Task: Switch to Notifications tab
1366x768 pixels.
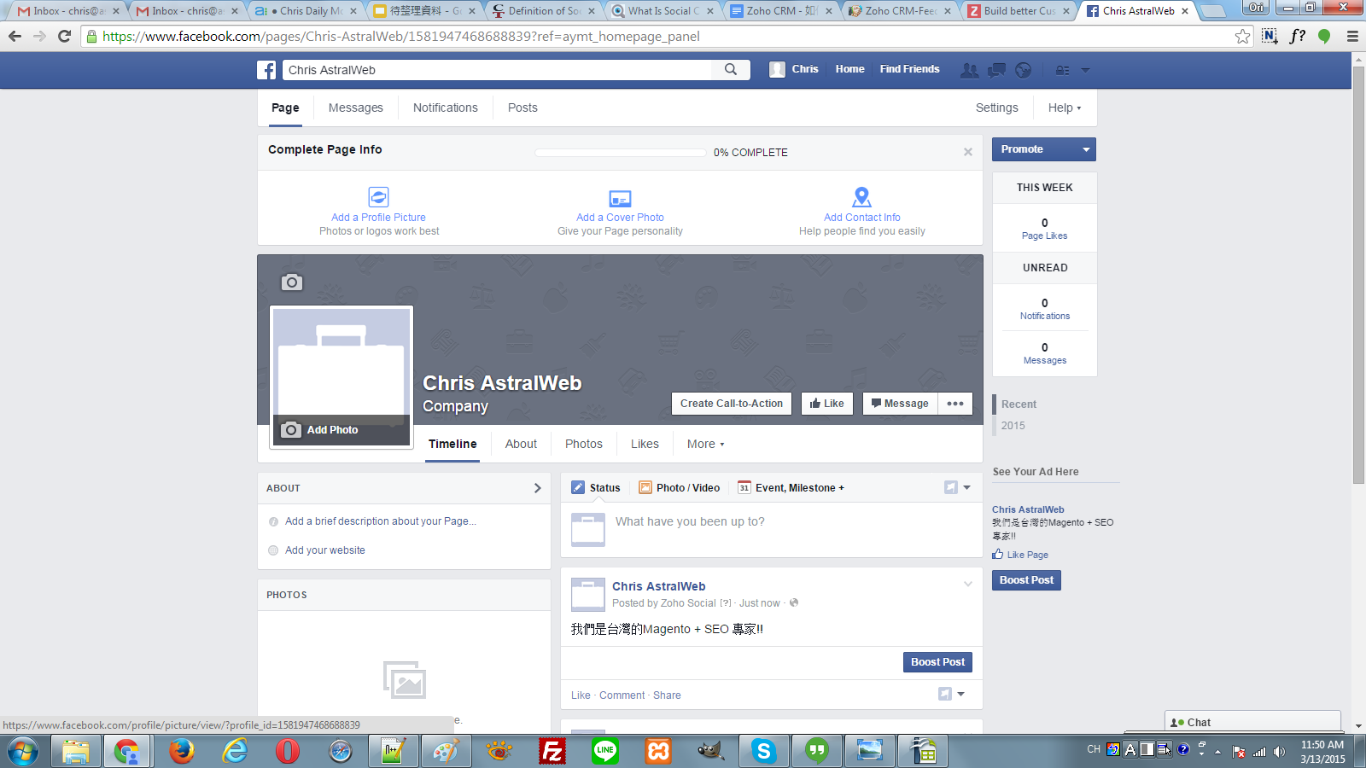Action: tap(446, 108)
